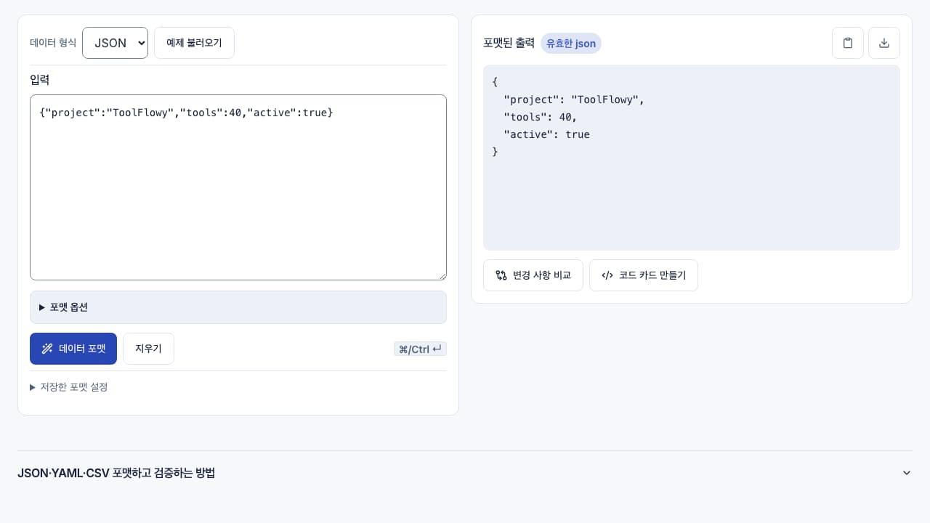Click the magic wand icon on 데이터 포맷

click(x=47, y=349)
